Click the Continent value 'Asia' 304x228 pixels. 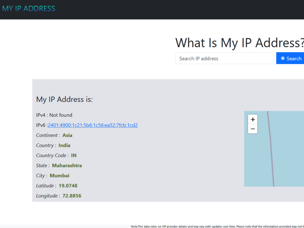click(67, 135)
